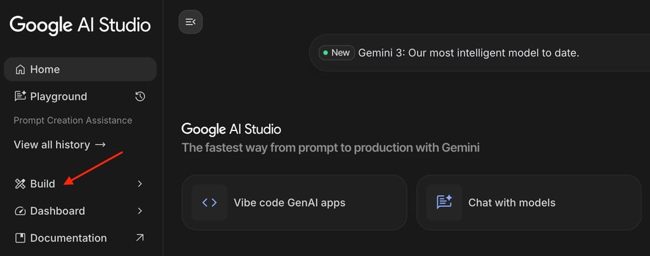650x256 pixels.
Task: Click the Documentation book icon
Action: click(x=20, y=238)
